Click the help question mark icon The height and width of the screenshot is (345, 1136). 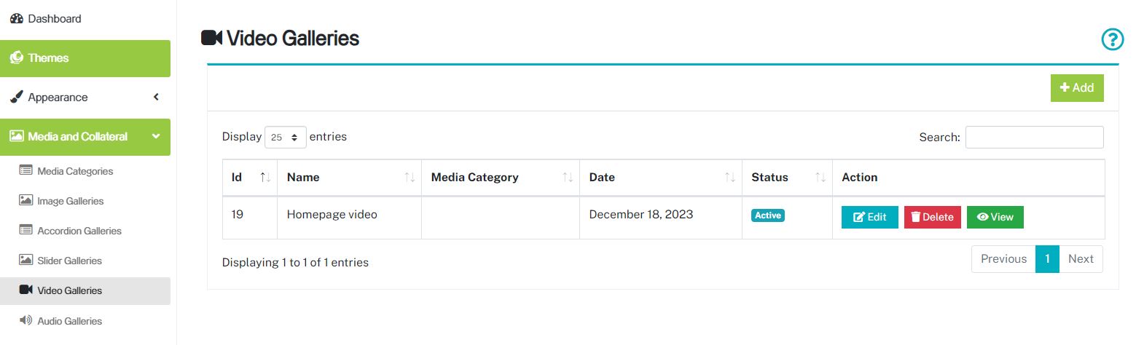(x=1112, y=39)
